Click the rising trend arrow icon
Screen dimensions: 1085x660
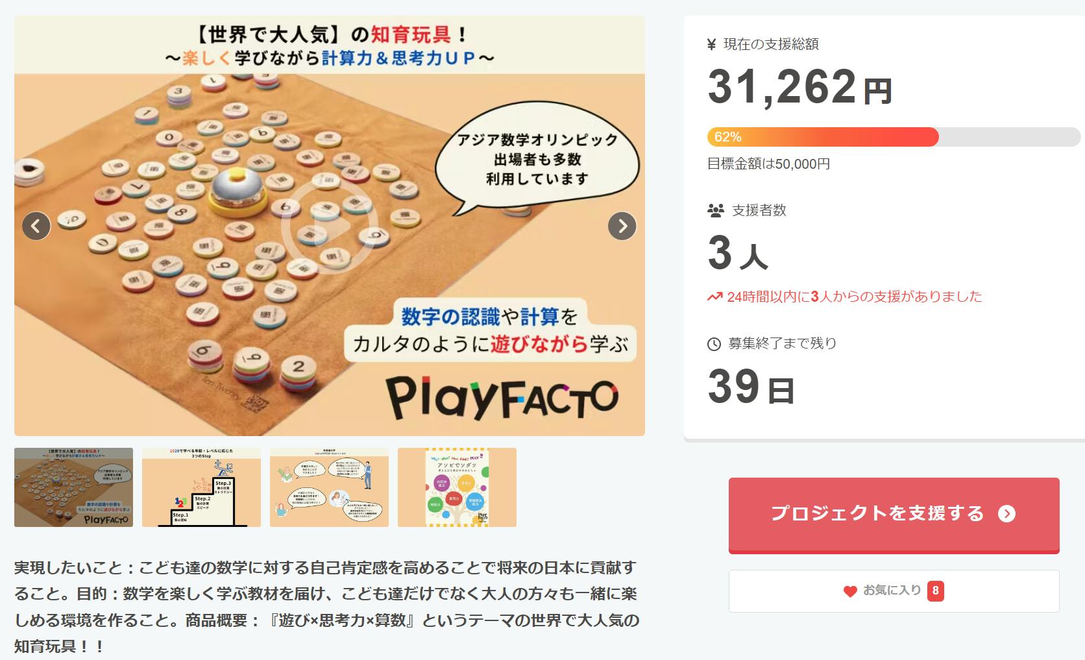[x=714, y=297]
